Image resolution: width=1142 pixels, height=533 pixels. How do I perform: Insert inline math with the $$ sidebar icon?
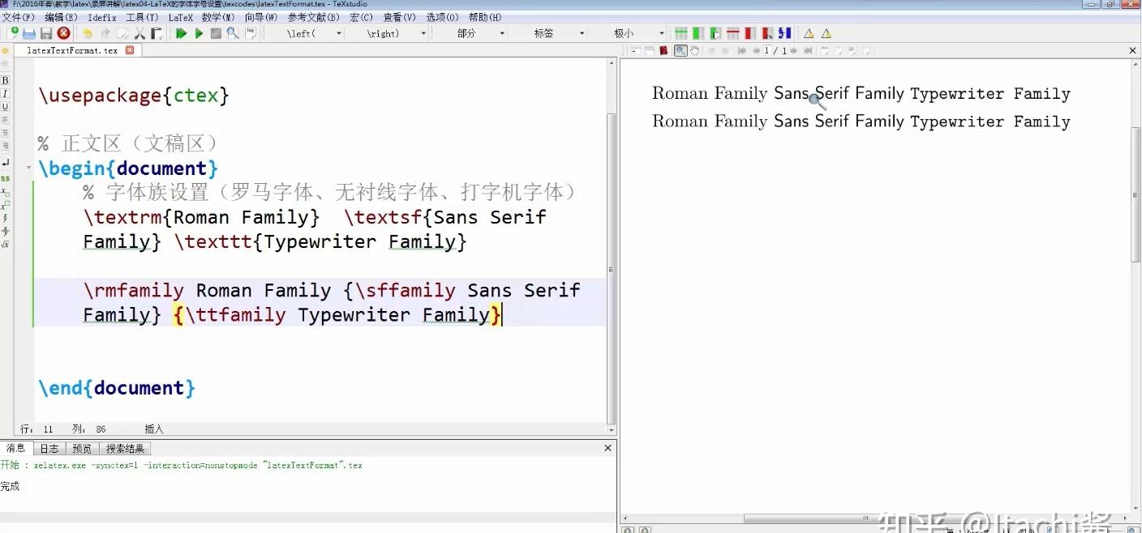(5, 177)
